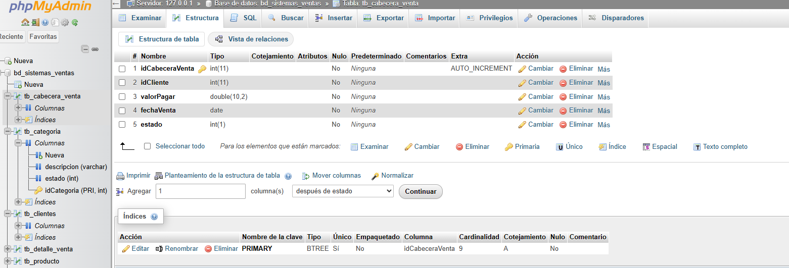Image resolution: width=789 pixels, height=268 pixels.
Task: Click Eliminar for PRIMARY index
Action: click(221, 249)
